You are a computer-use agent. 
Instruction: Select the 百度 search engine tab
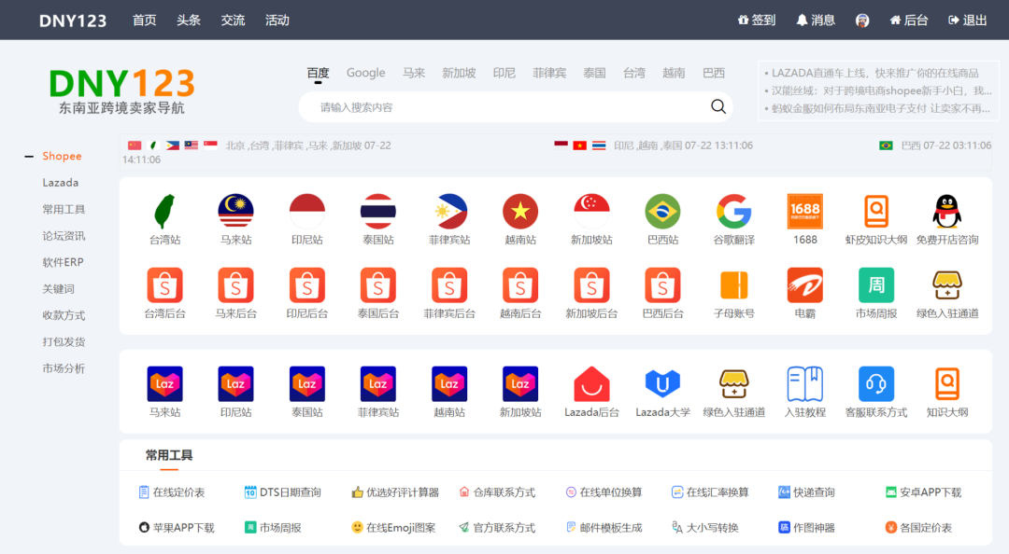pyautogui.click(x=318, y=74)
